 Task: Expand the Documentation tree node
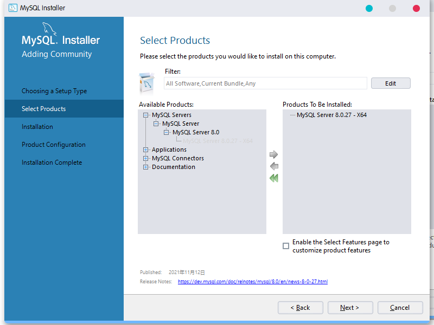click(x=145, y=167)
